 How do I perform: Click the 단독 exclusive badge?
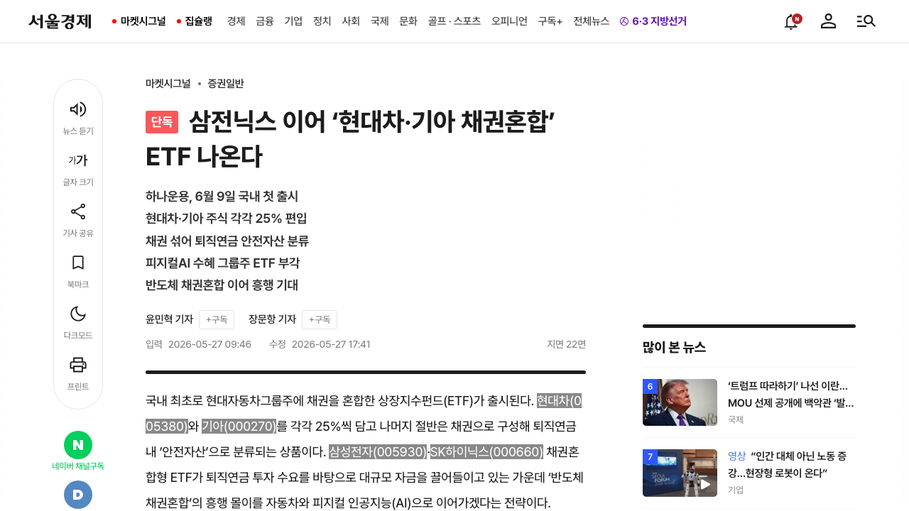point(162,122)
